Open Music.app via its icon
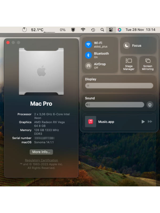Viewport: 160px width, 213px height. pyautogui.click(x=91, y=122)
